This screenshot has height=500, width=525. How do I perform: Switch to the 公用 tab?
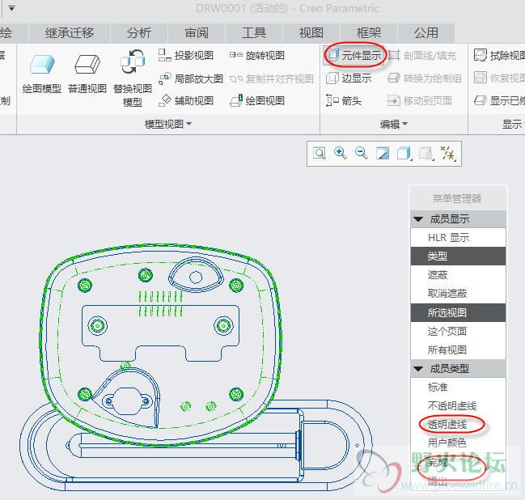(x=426, y=33)
